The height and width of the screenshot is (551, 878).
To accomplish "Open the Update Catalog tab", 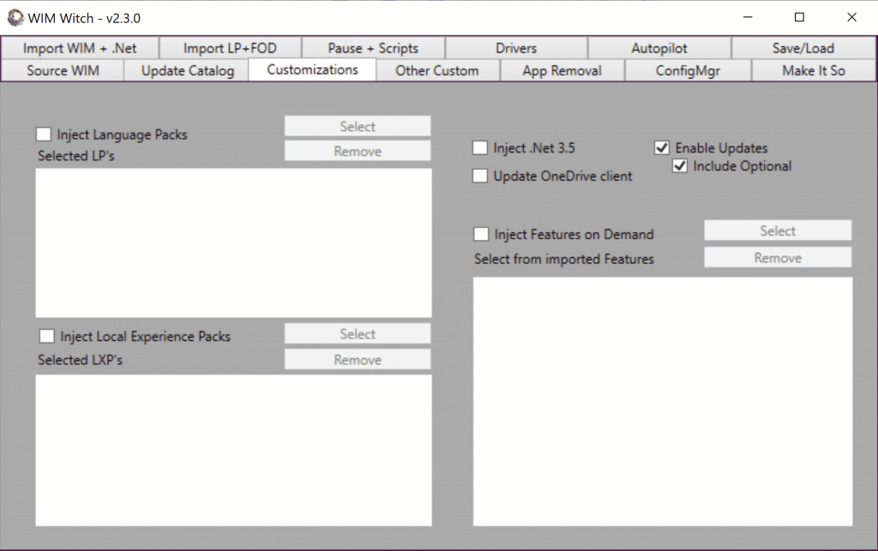I will pos(187,70).
